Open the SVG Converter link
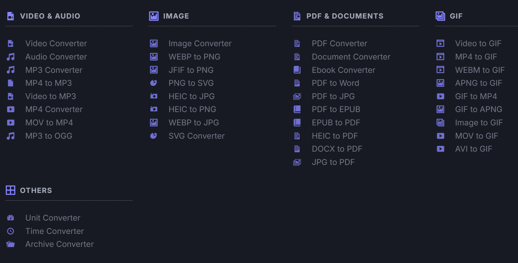This screenshot has height=263, width=518. 197,136
